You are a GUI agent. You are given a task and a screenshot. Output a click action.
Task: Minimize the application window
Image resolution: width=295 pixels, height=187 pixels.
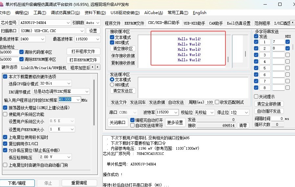265,4
